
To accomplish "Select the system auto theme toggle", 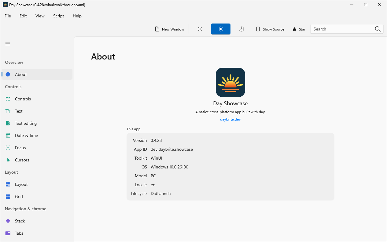I will [221, 29].
